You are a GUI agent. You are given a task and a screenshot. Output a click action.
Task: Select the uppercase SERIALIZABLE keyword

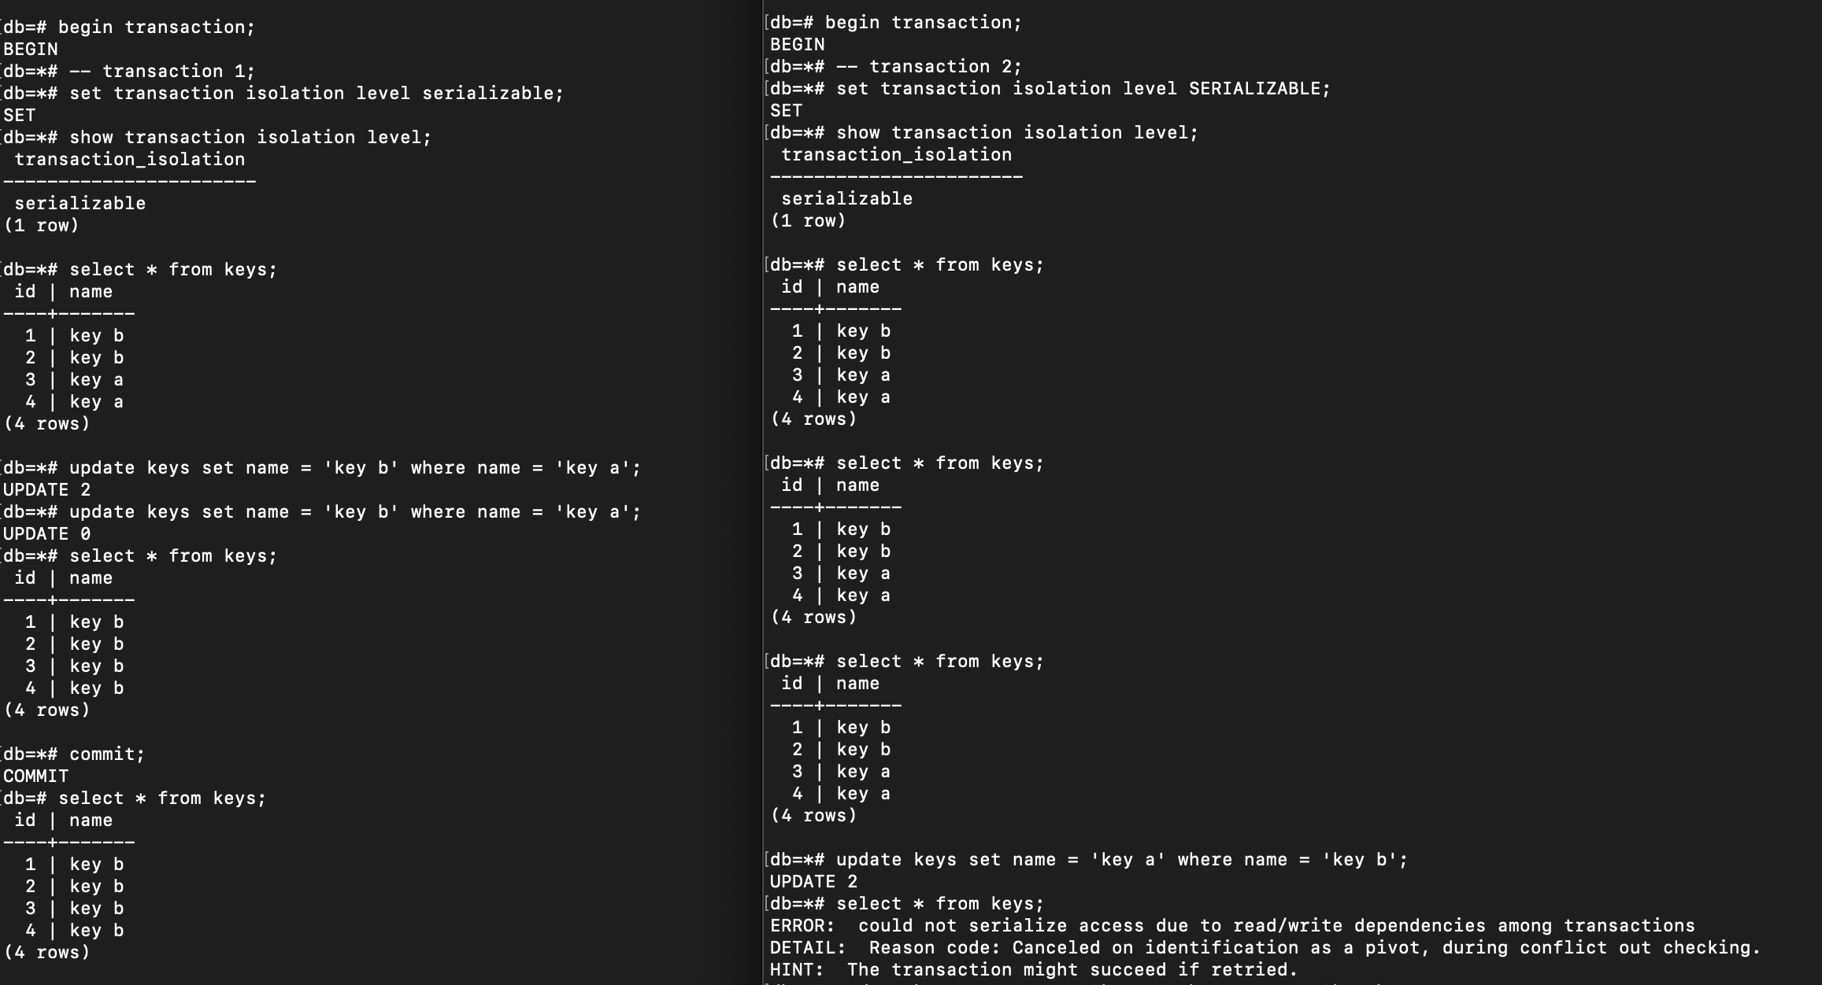pyautogui.click(x=1254, y=88)
